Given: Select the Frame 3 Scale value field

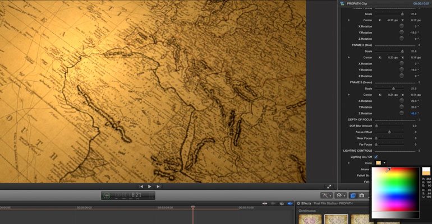Looking at the screenshot, I should tap(413, 88).
